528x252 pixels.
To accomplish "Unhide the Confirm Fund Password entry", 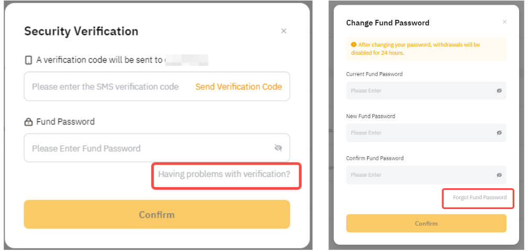I will pos(499,175).
